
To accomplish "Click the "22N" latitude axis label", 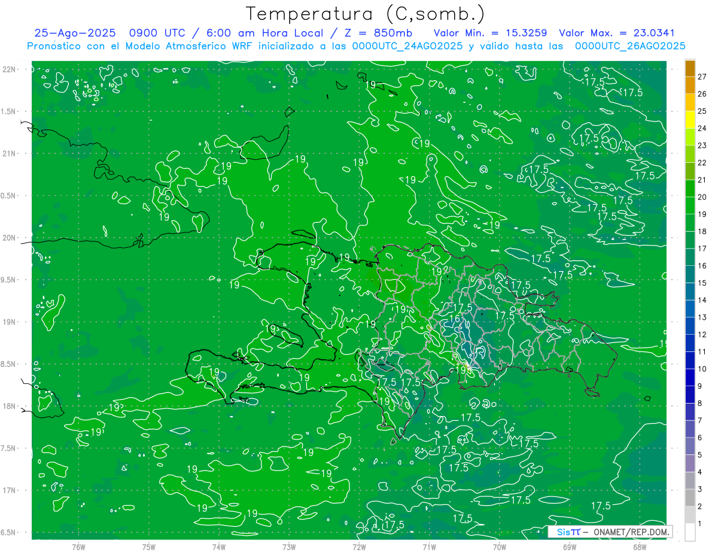I will coord(8,69).
